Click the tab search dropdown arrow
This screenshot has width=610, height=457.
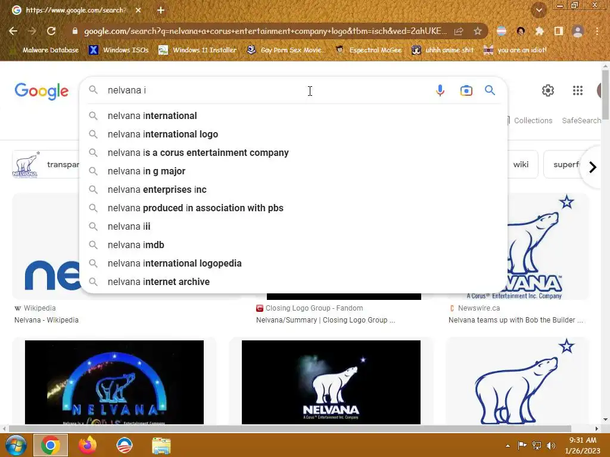(539, 10)
